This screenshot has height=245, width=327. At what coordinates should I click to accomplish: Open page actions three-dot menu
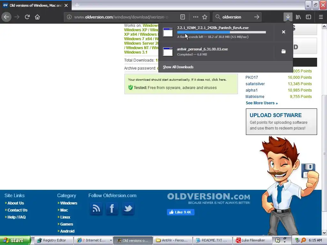click(x=196, y=17)
